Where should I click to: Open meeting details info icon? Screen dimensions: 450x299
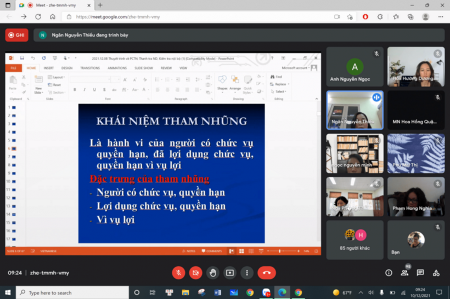point(389,273)
